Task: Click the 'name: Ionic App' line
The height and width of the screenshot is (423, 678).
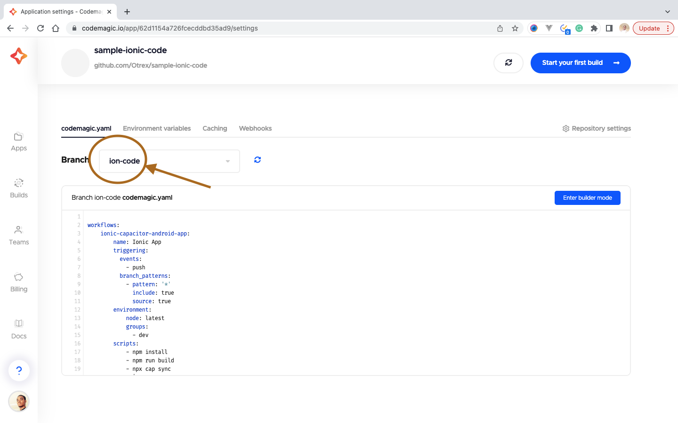Action: [x=137, y=242]
